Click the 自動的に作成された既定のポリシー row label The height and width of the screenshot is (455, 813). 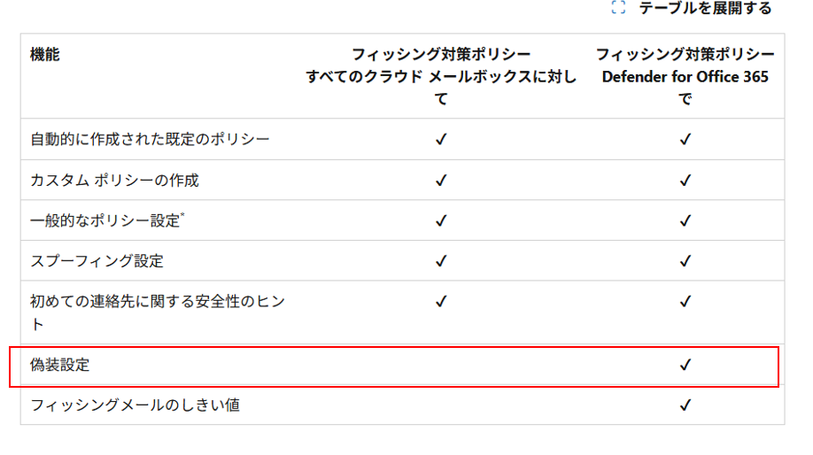click(x=150, y=139)
